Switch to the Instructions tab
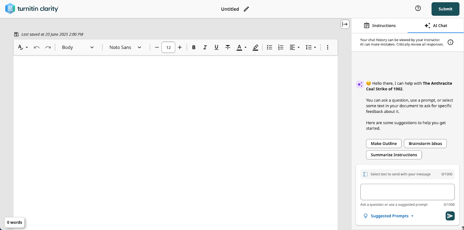The image size is (464, 230). point(380,25)
